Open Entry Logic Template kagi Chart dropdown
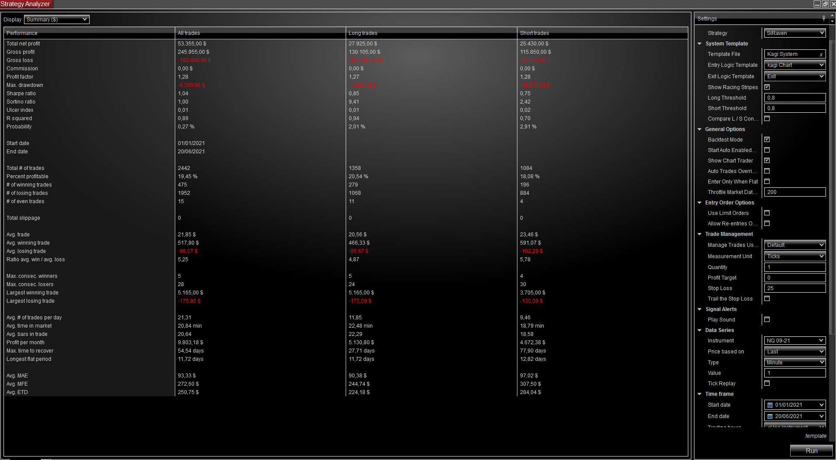 click(795, 65)
